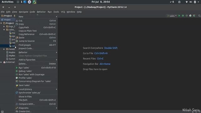201x113 pixels.
Task: Click the Debug bug icon in toolbar
Action: click(x=183, y=16)
